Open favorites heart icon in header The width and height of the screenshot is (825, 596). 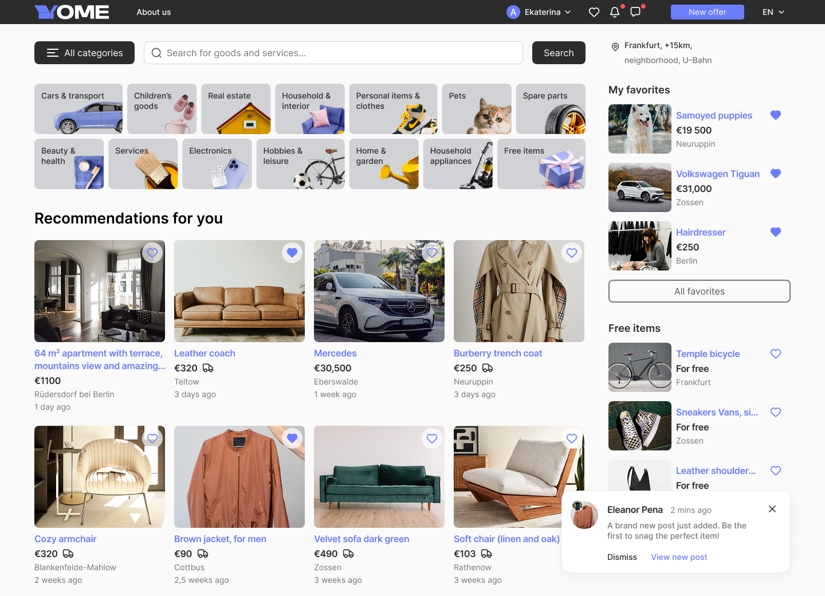(x=594, y=12)
